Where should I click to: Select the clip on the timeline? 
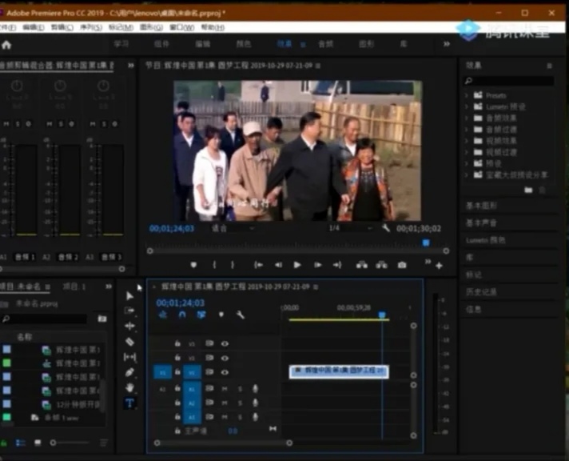tap(339, 371)
